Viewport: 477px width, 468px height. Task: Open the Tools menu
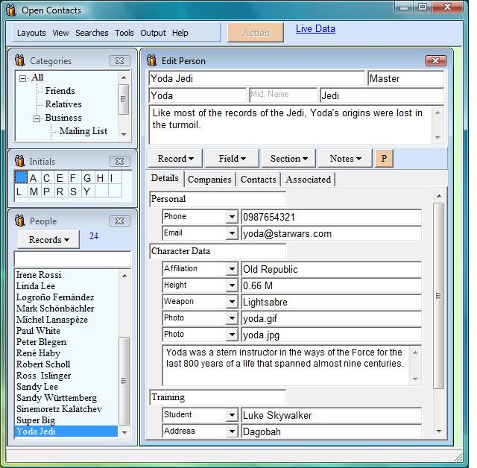click(x=124, y=33)
